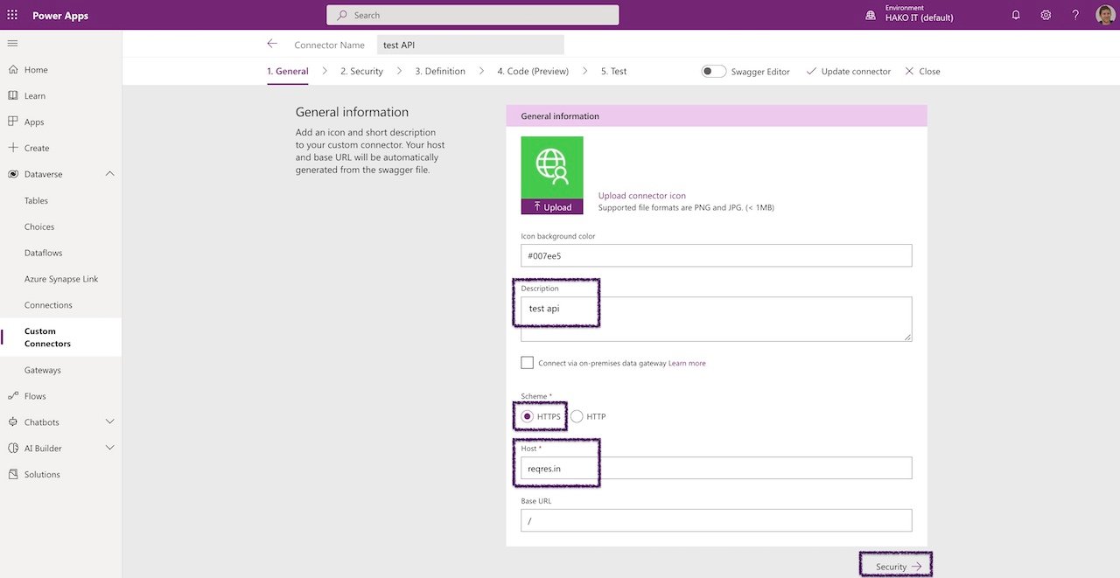Click the Dataverse icon in sidebar

pos(13,174)
